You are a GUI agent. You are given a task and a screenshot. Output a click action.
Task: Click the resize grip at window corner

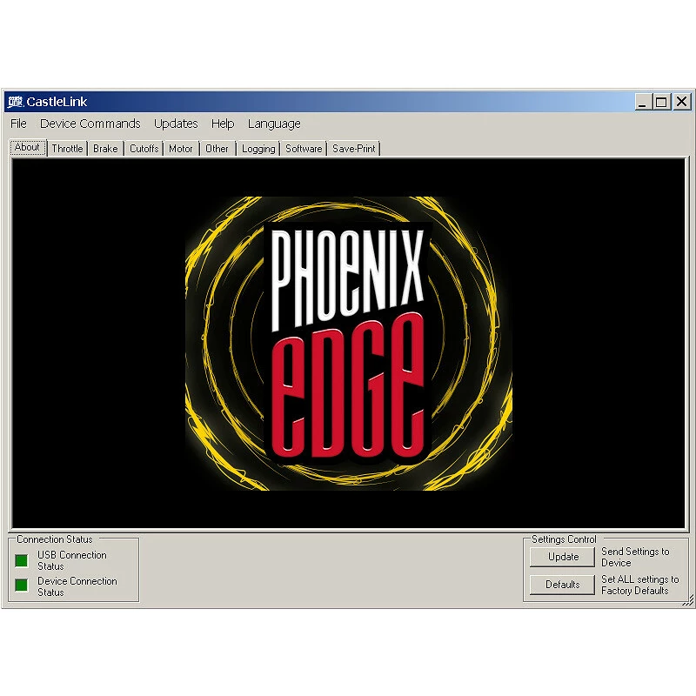[x=687, y=600]
